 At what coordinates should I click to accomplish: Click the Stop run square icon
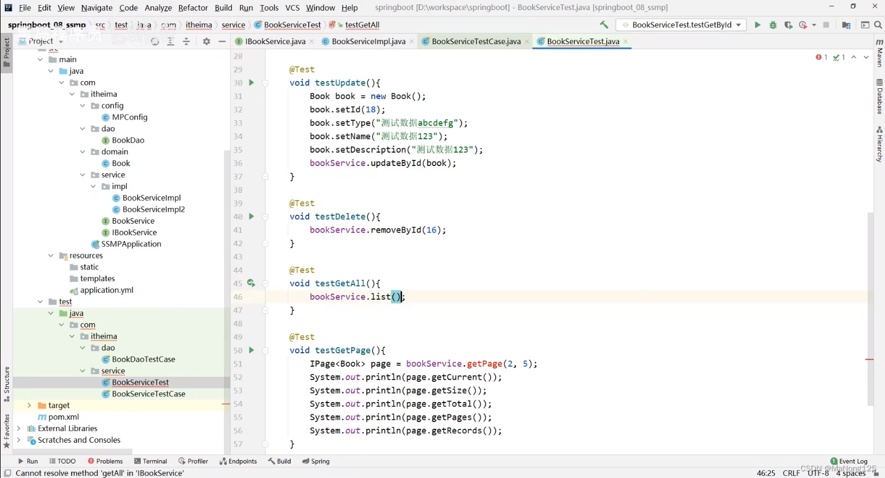(x=826, y=25)
